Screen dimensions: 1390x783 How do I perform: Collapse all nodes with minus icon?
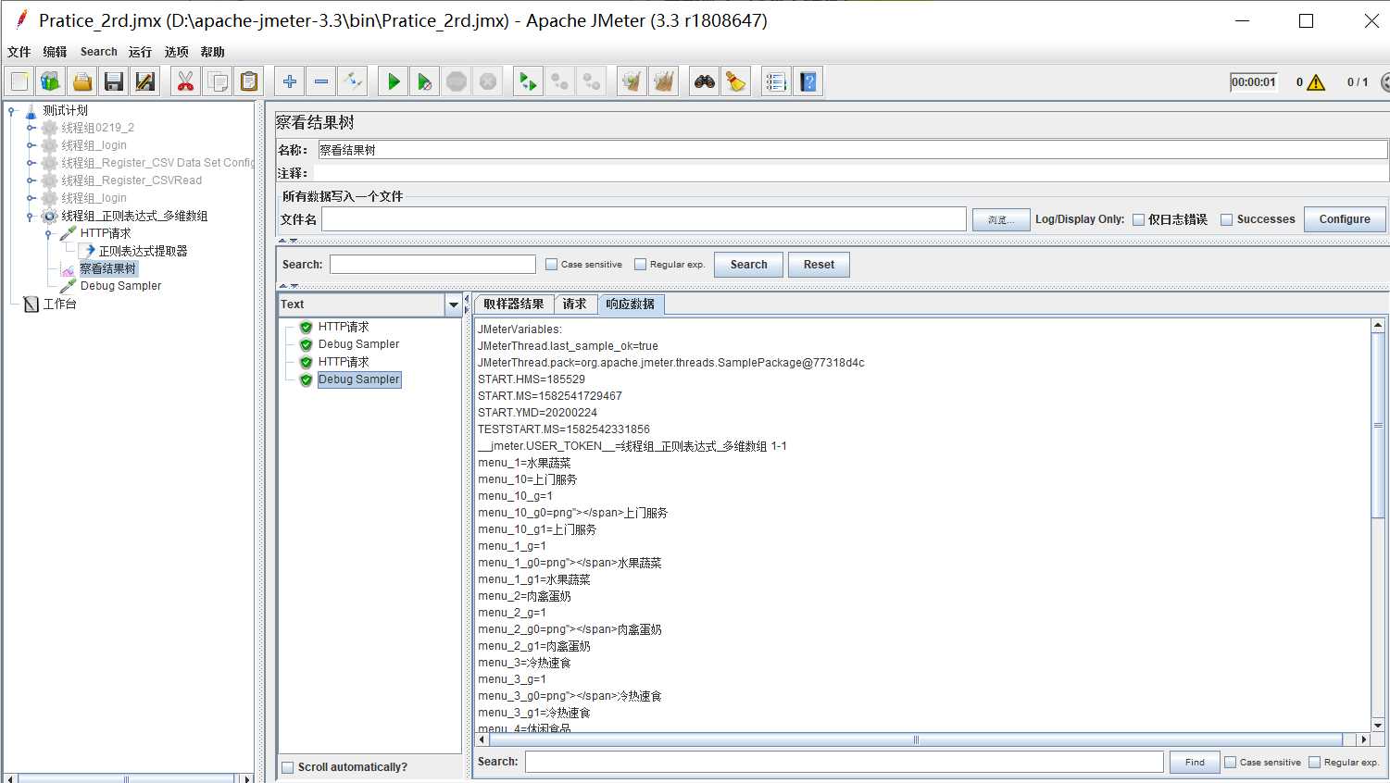(321, 81)
